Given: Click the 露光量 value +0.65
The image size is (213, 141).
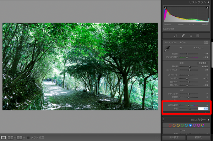Looking at the screenshot, I should point(204,67).
